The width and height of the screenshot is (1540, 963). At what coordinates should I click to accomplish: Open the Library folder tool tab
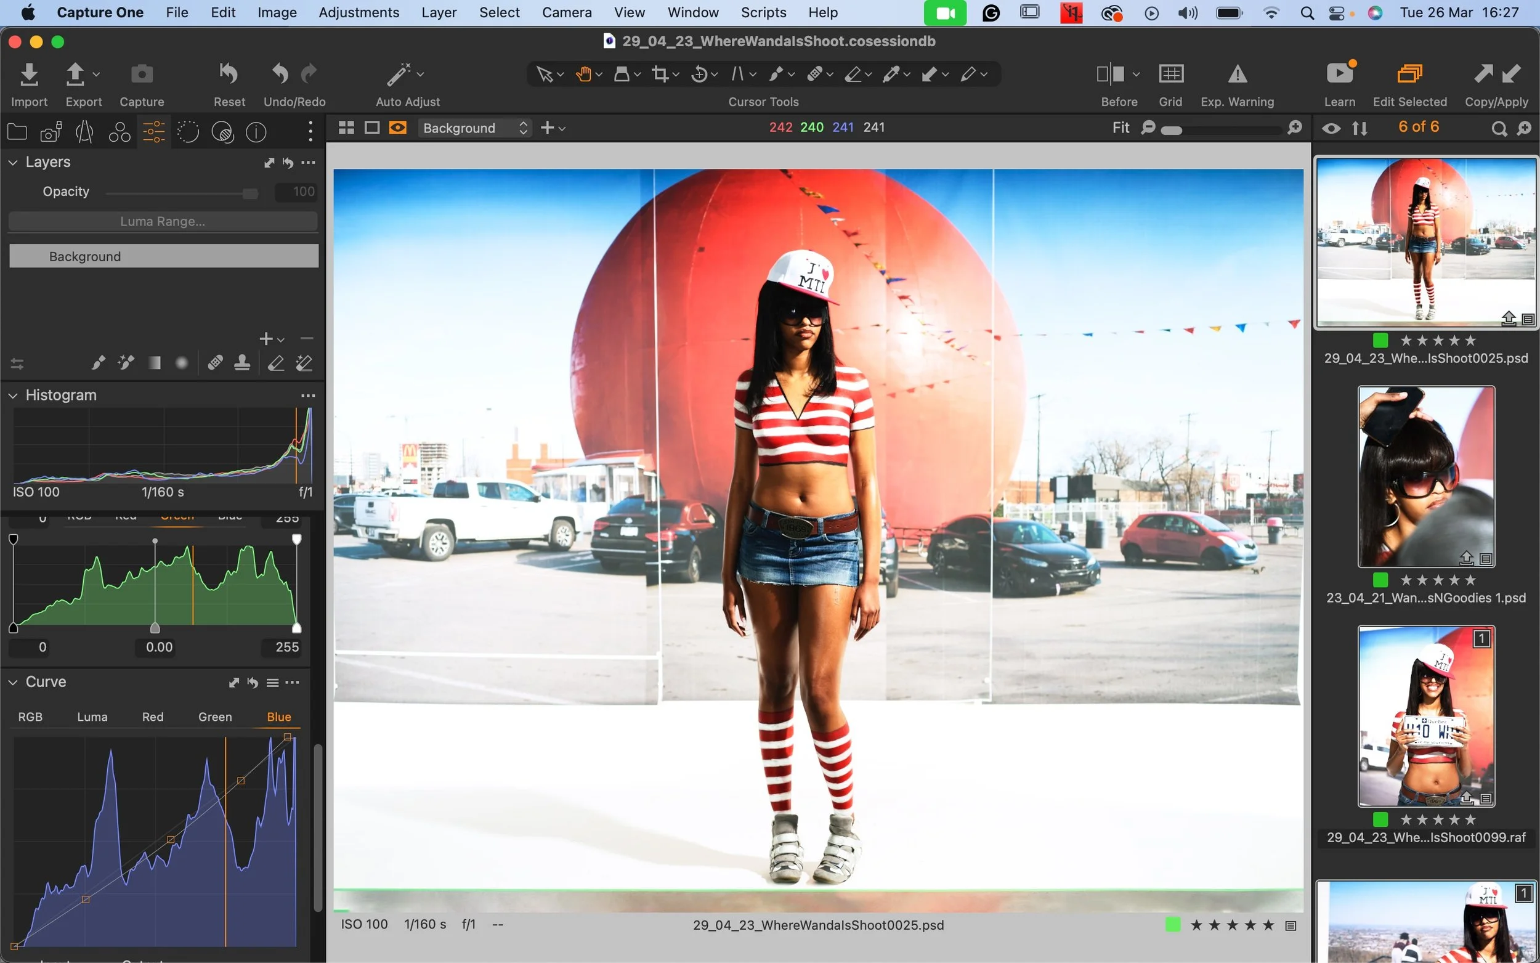coord(17,132)
